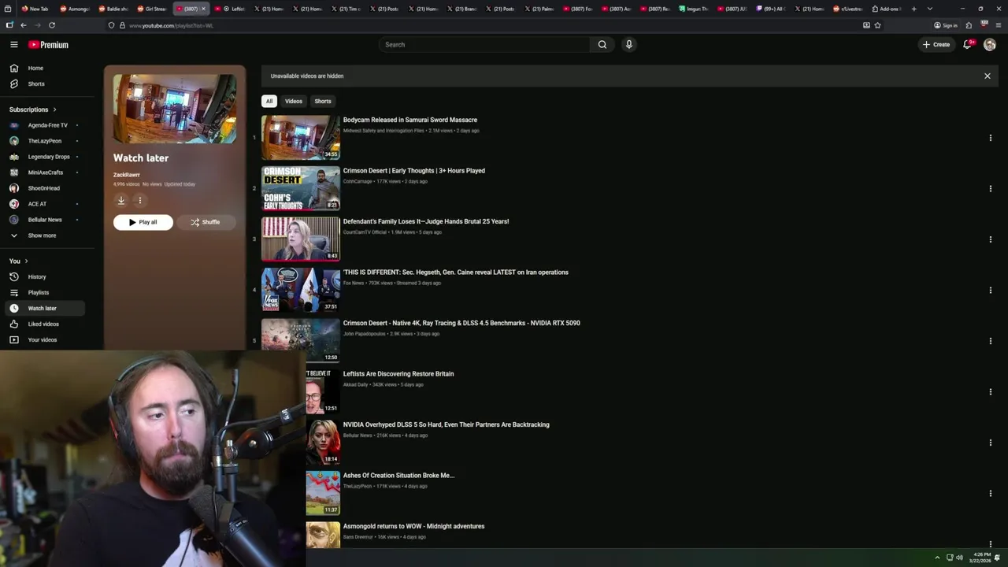The height and width of the screenshot is (567, 1008).
Task: Open 'Ashes Of Creation Situation Broke Me' video
Action: click(x=399, y=476)
